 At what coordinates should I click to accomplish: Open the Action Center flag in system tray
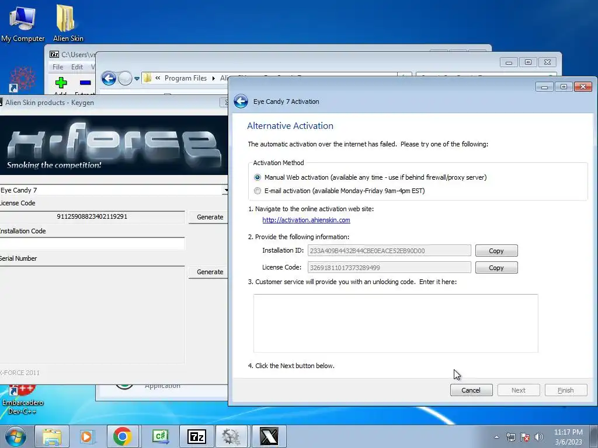[525, 437]
